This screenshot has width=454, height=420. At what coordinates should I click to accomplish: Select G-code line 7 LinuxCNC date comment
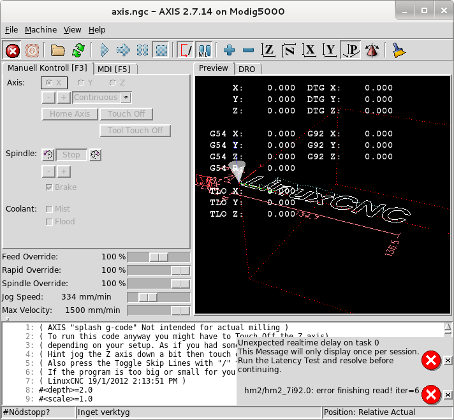[x=112, y=381]
